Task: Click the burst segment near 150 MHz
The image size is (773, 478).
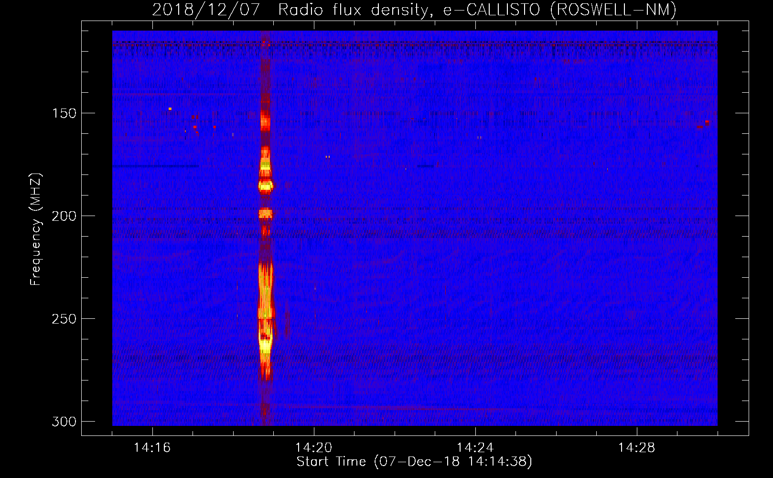Action: (265, 119)
